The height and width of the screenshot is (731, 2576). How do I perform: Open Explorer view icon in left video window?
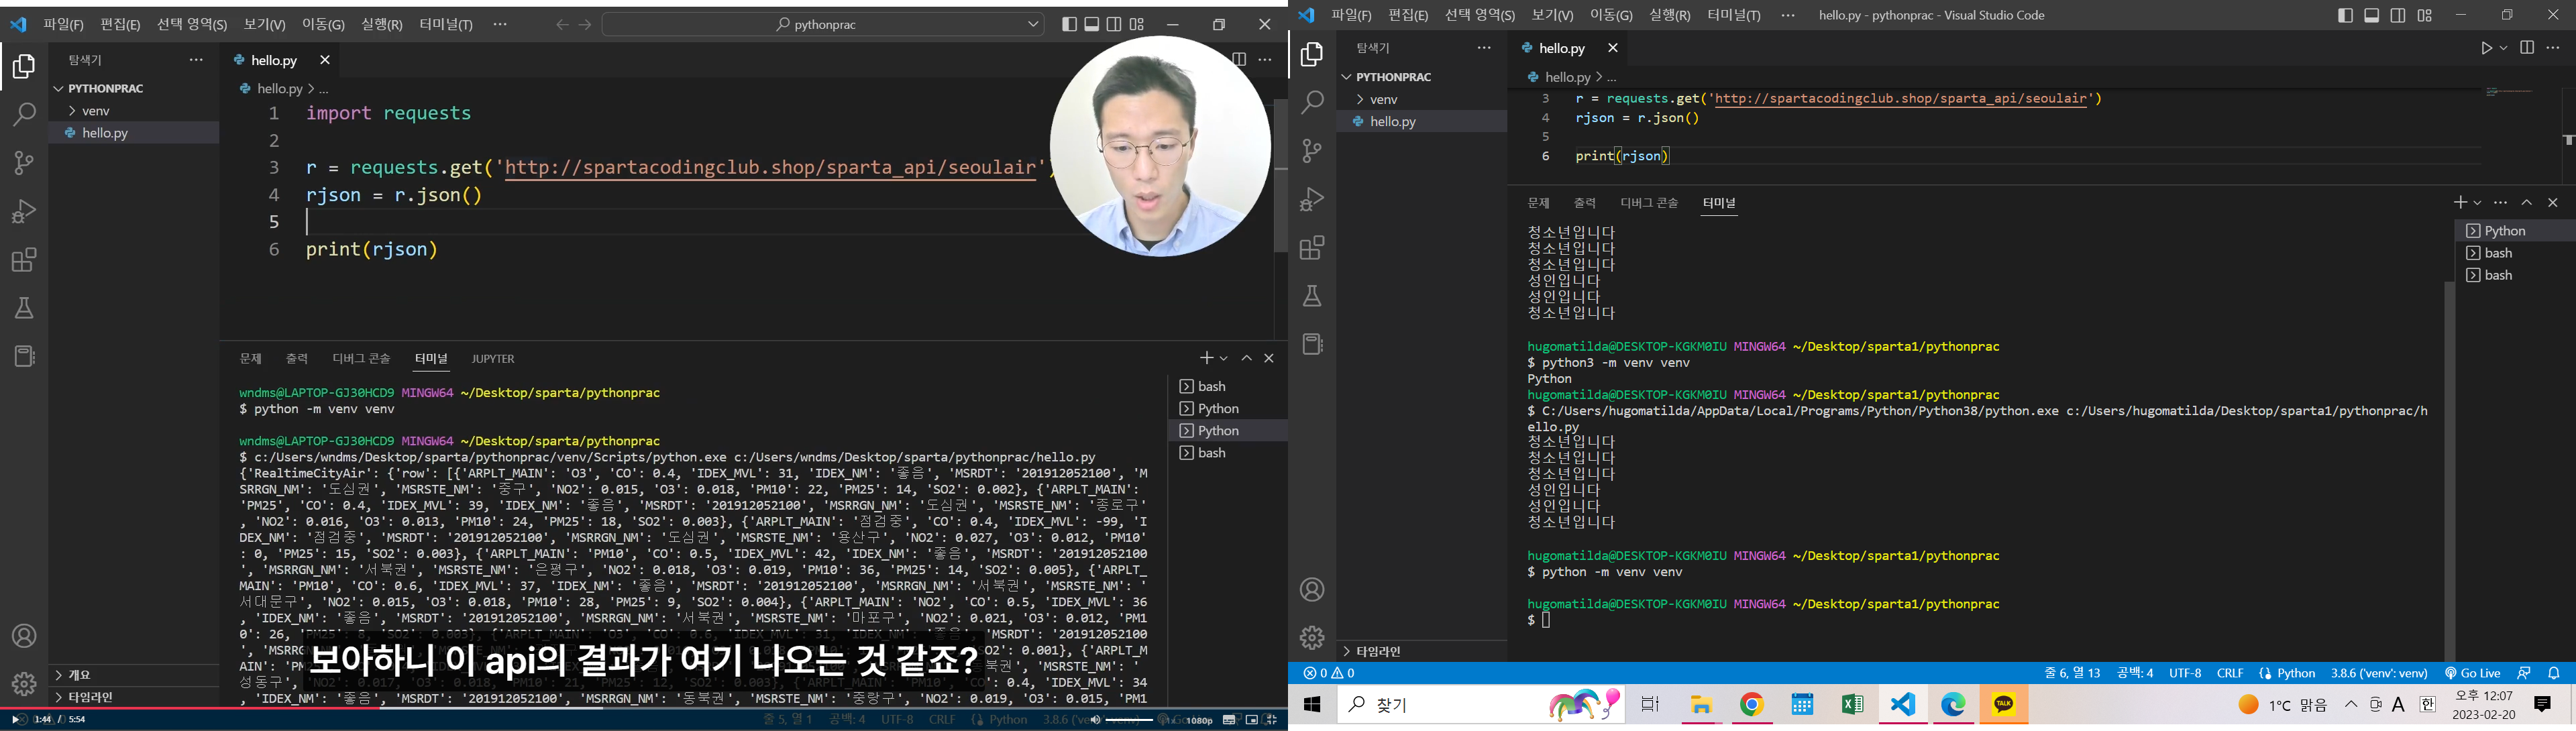[24, 67]
